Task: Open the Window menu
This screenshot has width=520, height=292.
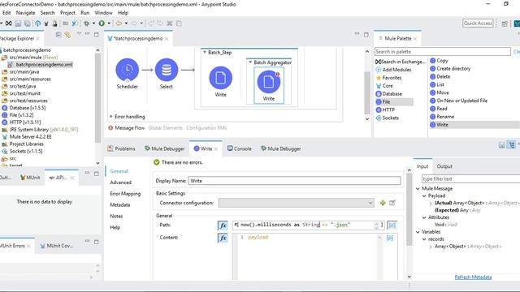Action: (x=103, y=13)
